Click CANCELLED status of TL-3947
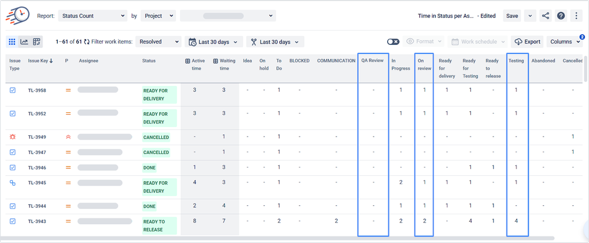 tap(156, 152)
